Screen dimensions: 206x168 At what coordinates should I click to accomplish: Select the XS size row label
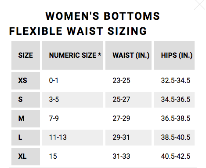click(x=25, y=81)
